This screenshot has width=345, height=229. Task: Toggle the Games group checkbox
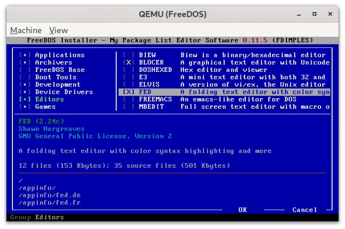[25, 107]
